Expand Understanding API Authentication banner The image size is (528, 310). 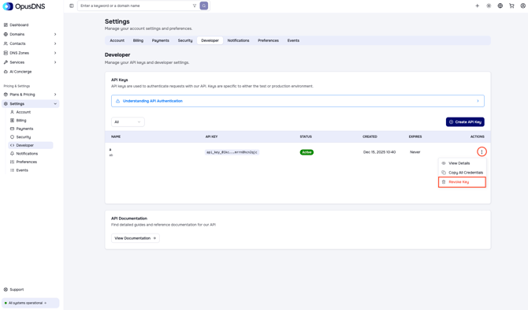(298, 101)
